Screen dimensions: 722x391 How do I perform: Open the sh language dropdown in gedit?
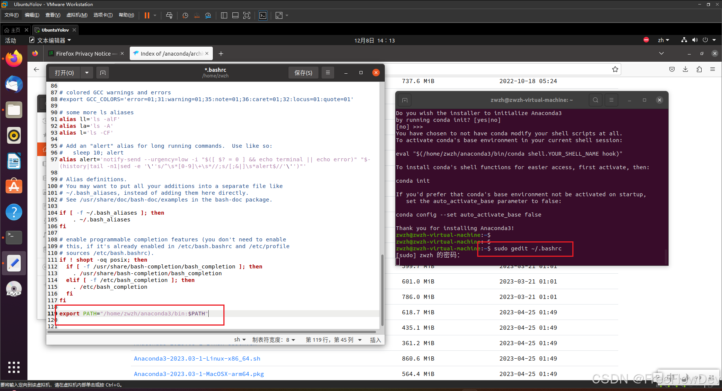pyautogui.click(x=240, y=339)
